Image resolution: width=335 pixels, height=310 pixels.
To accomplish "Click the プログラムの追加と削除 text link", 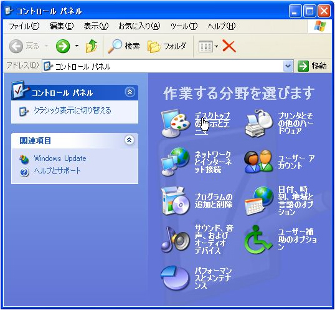I will pyautogui.click(x=213, y=201).
